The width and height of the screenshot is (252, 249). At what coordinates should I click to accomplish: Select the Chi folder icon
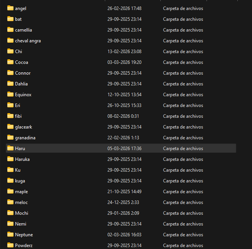point(10,51)
